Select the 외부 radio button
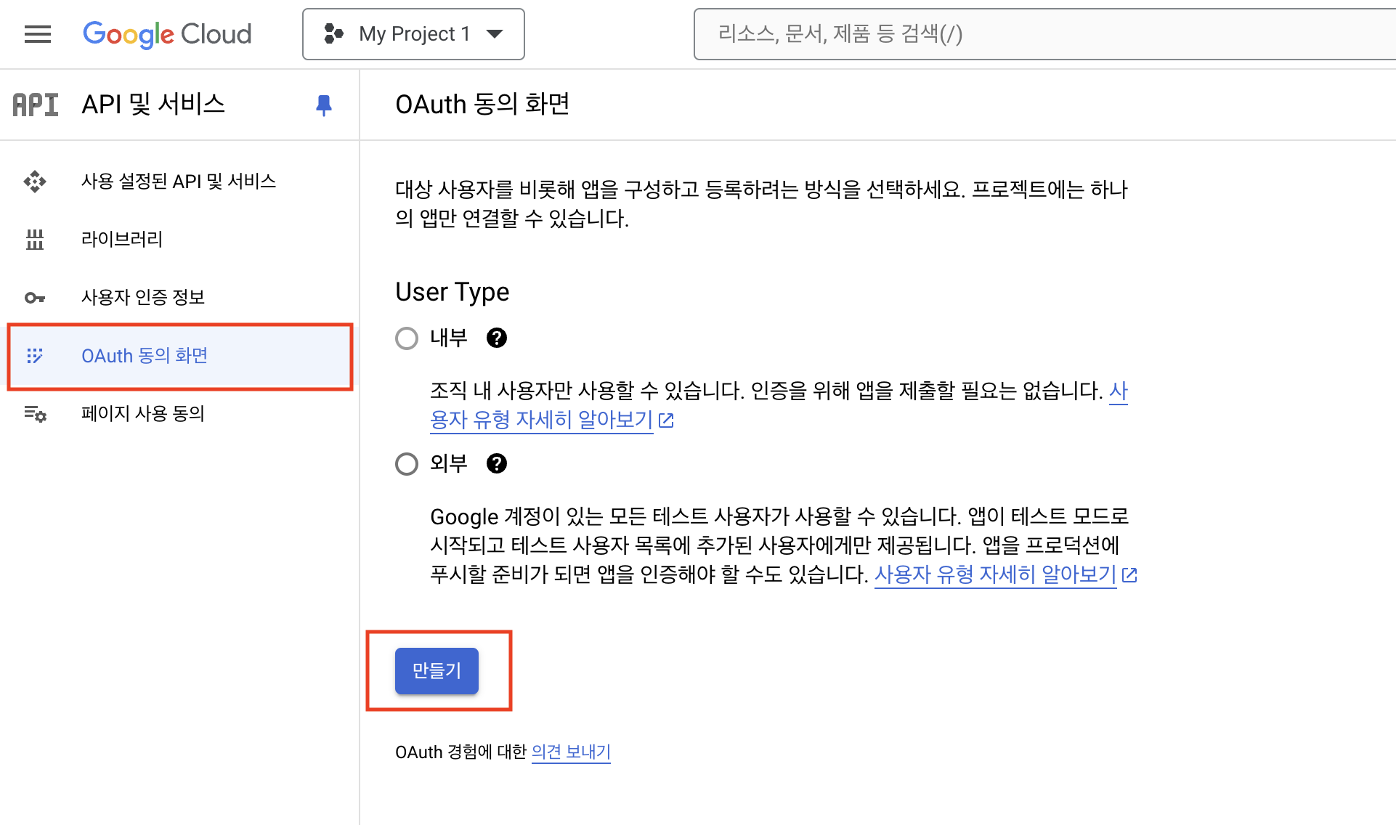Viewport: 1396px width, 825px height. 407,464
